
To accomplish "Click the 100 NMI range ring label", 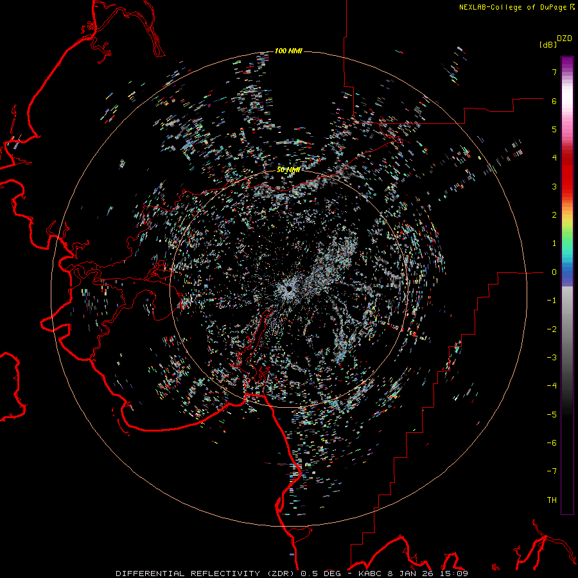I will pos(288,51).
